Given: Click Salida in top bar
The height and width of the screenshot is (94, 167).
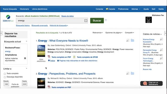Looking at the screenshot, I should point(161,9).
